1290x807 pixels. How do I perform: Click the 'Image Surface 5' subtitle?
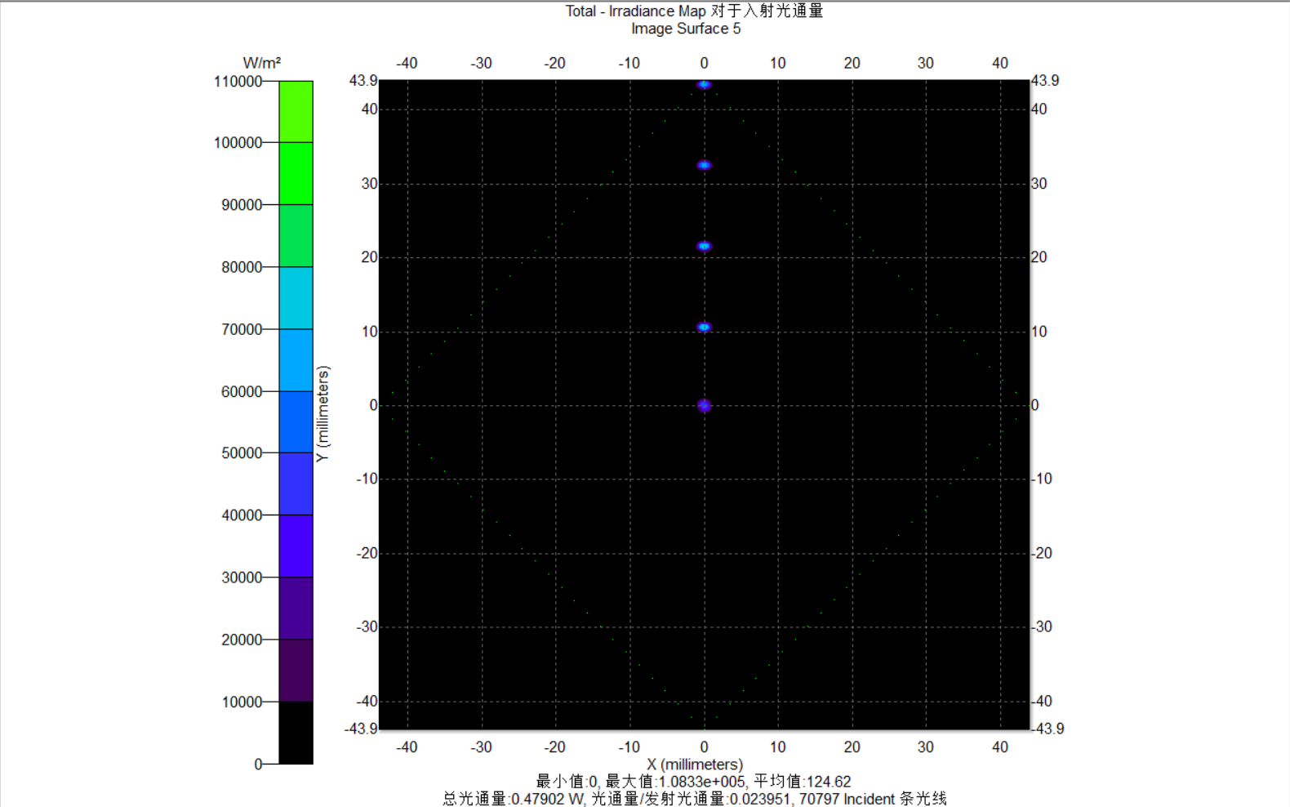pyautogui.click(x=686, y=29)
